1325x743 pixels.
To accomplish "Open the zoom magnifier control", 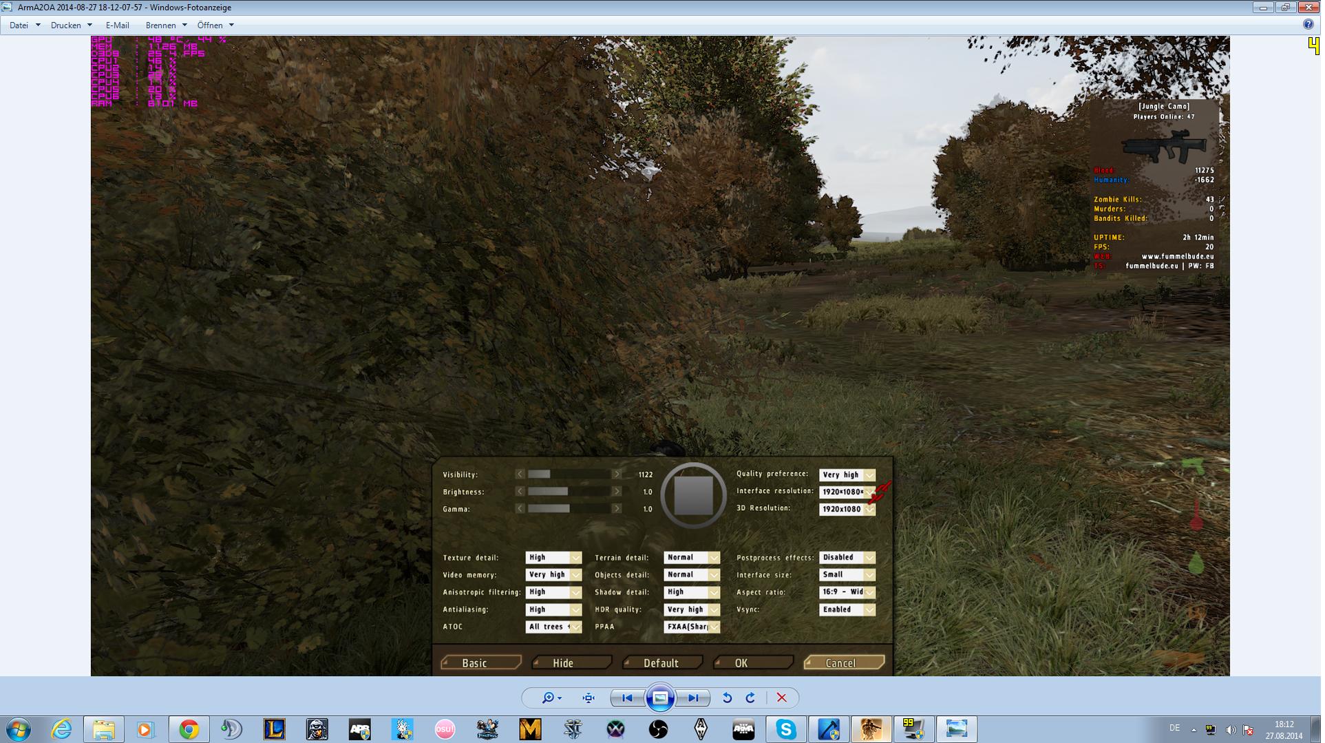I will coord(551,698).
